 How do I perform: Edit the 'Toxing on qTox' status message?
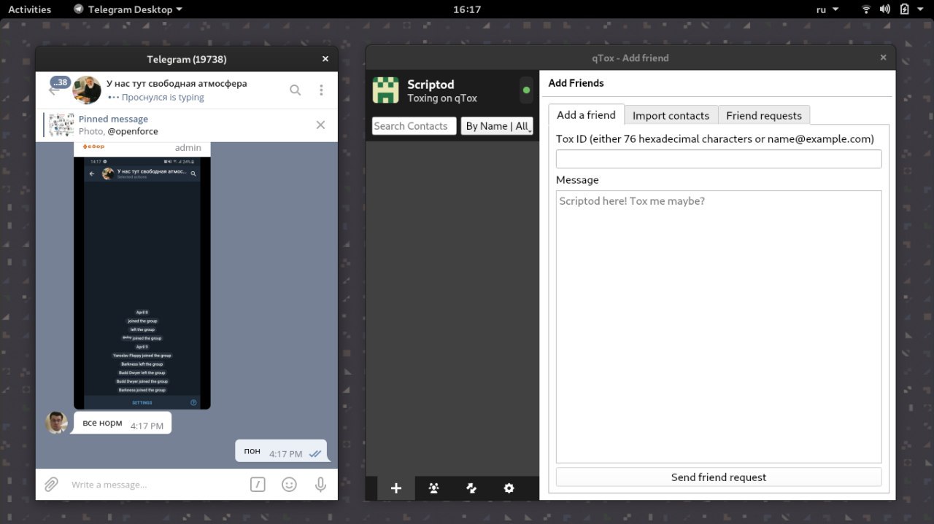coord(442,98)
